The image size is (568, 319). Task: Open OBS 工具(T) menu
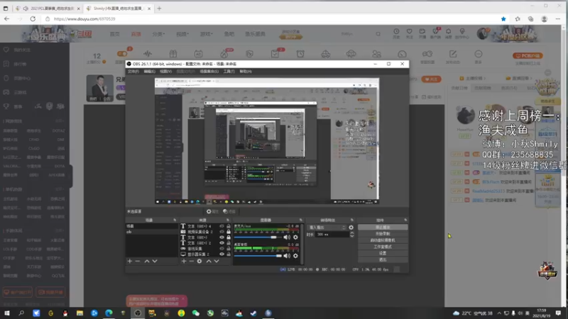coord(229,72)
